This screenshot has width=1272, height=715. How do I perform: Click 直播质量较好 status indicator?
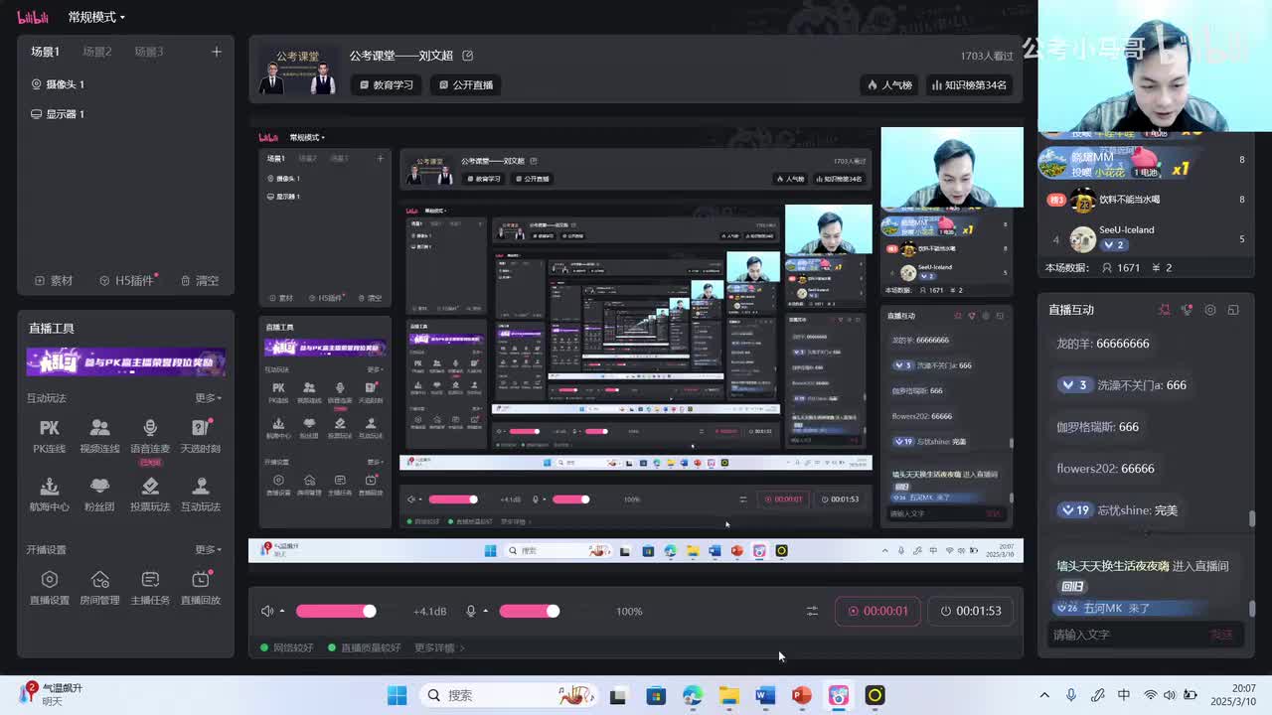(x=365, y=647)
